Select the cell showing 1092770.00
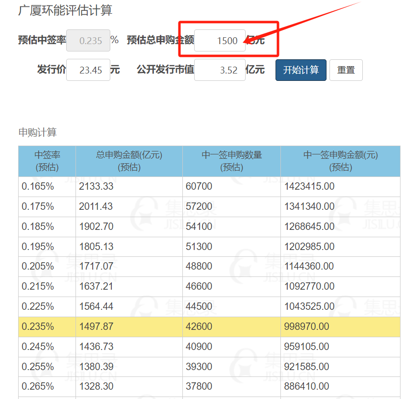402x399 pixels. (x=340, y=287)
